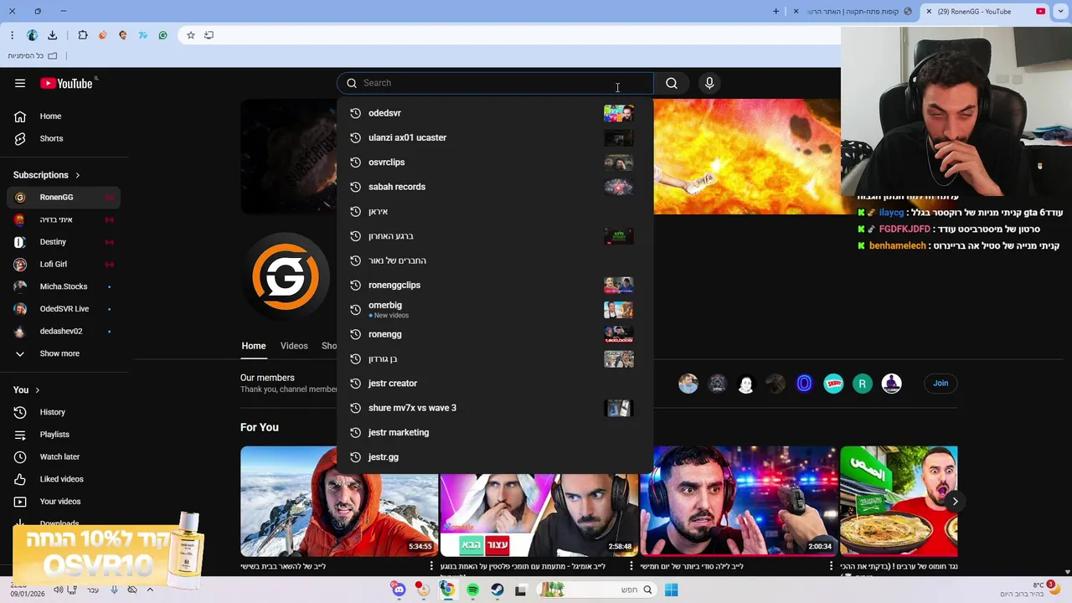Click Show more under subscriptions
This screenshot has width=1072, height=603.
click(64, 353)
